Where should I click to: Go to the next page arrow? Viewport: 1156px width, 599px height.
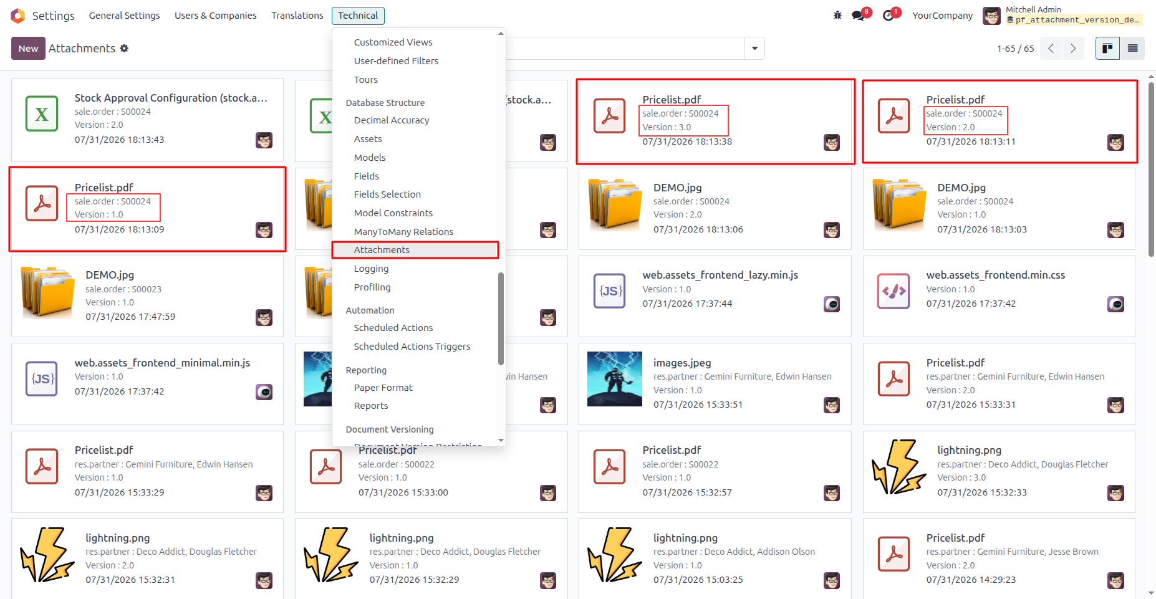(1073, 48)
